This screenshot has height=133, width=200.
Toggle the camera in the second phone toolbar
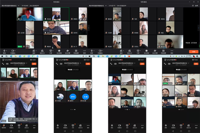tap(65, 126)
